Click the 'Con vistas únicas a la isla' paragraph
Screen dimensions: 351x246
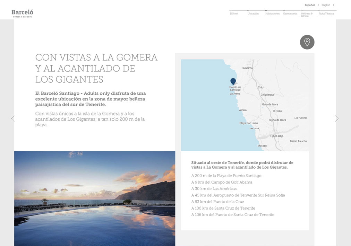point(90,119)
